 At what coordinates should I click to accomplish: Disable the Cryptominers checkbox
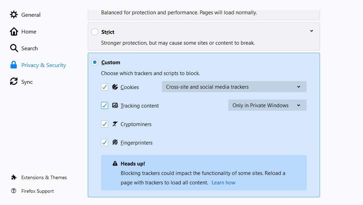(x=105, y=124)
